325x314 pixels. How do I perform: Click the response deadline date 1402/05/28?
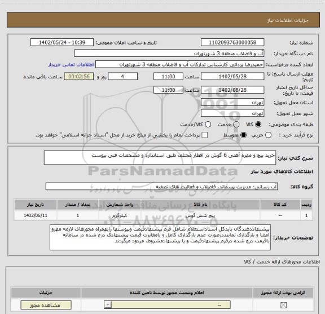point(232,77)
